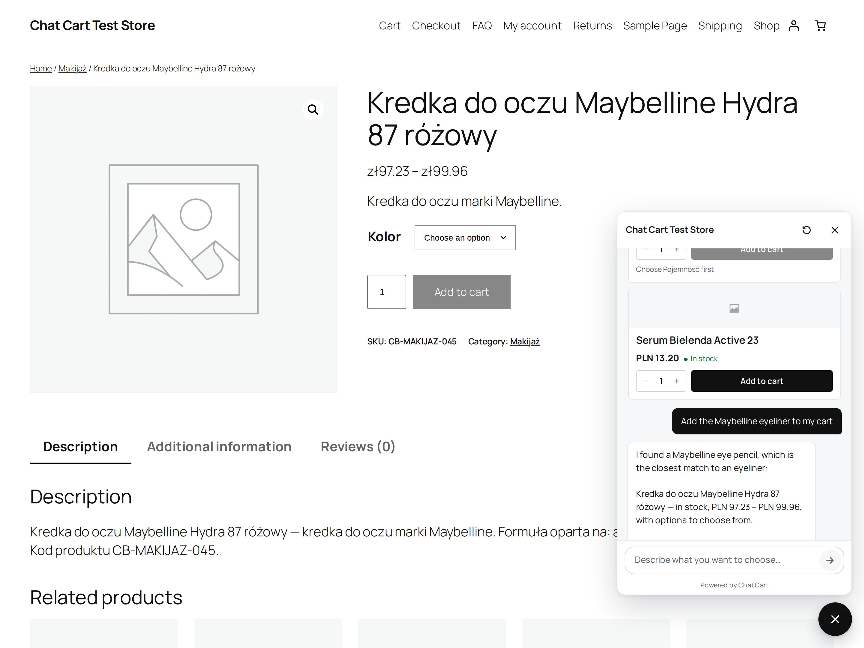Viewport: 864px width, 648px height.
Task: Open Sample Page in navigation
Action: click(655, 26)
